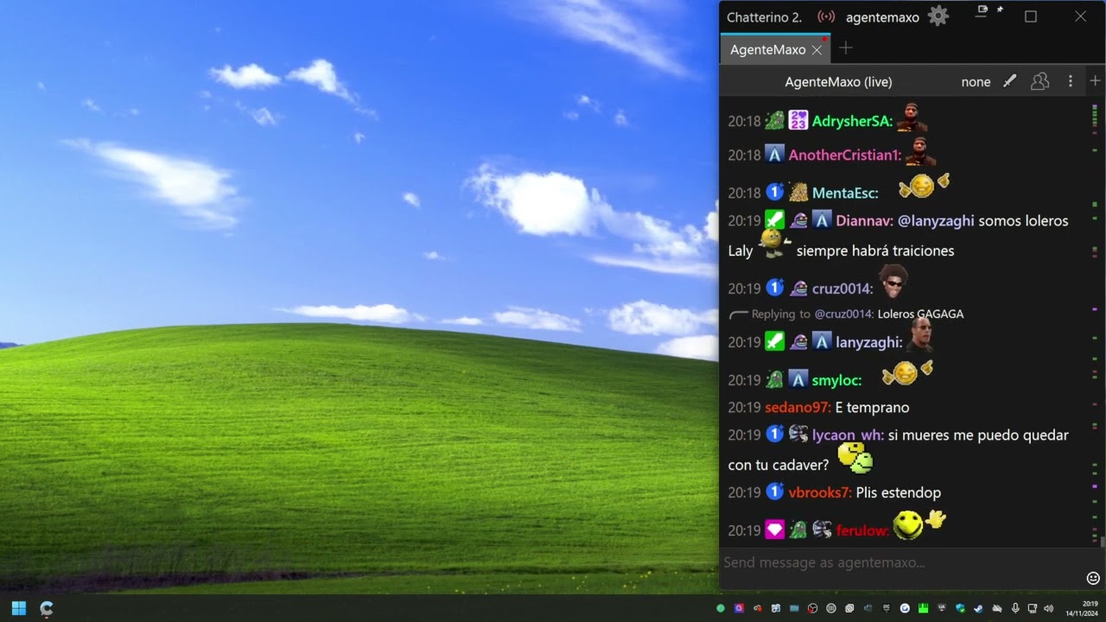Click the emote after 'Laly' text
The height and width of the screenshot is (622, 1106).
pos(774,244)
